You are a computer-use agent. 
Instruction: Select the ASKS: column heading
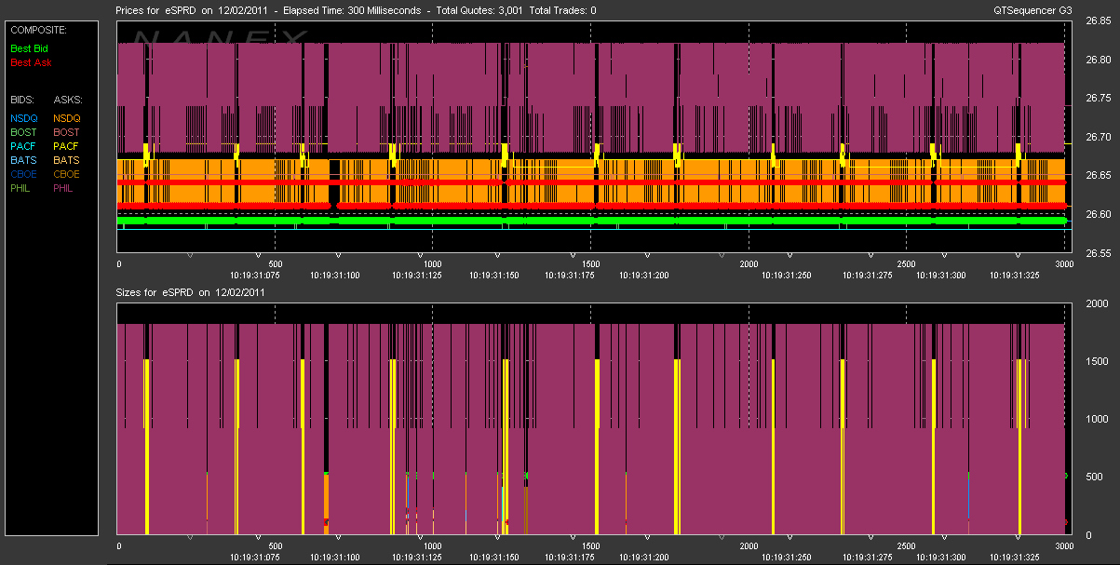coord(68,99)
